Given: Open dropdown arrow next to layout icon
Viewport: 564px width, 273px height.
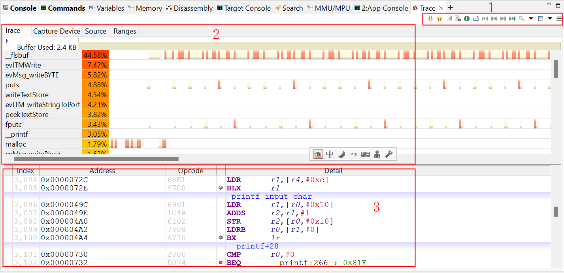Looking at the screenshot, I should click(x=550, y=19).
